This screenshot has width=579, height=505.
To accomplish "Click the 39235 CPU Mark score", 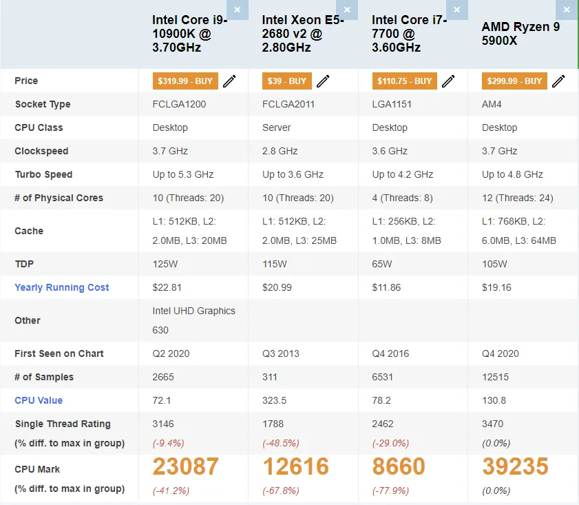I will [515, 466].
